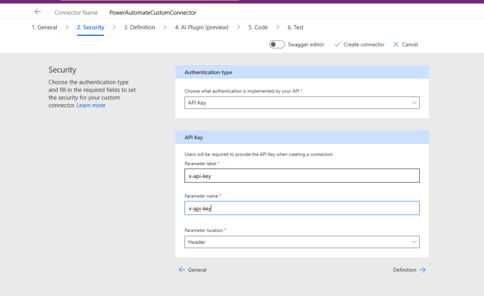Click the Connector Name label
Image resolution: width=484 pixels, height=296 pixels.
76,13
